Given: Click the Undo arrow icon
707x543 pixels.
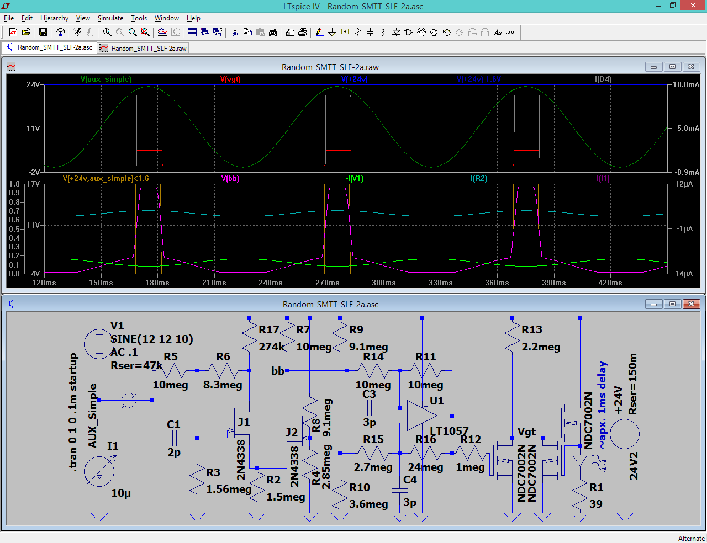Looking at the screenshot, I should [447, 33].
